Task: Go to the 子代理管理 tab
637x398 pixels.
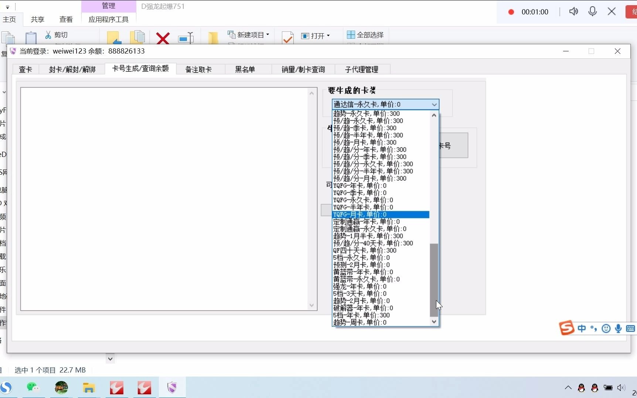Action: point(362,69)
